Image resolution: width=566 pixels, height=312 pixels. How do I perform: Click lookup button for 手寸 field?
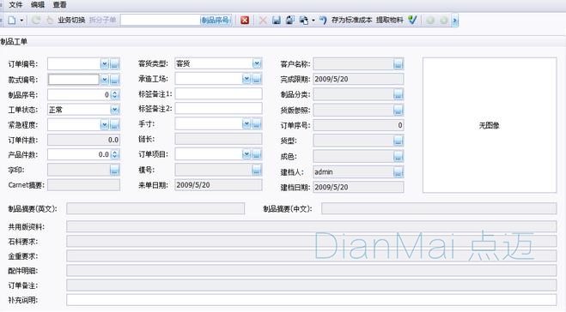pos(256,124)
